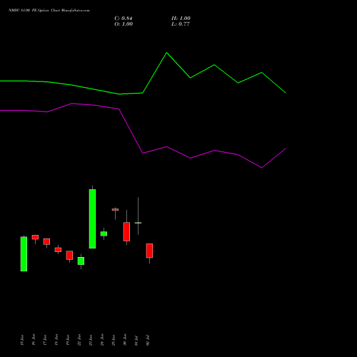Click the '15 Jun' date axis label
The height and width of the screenshot is (357, 357).
[22, 340]
